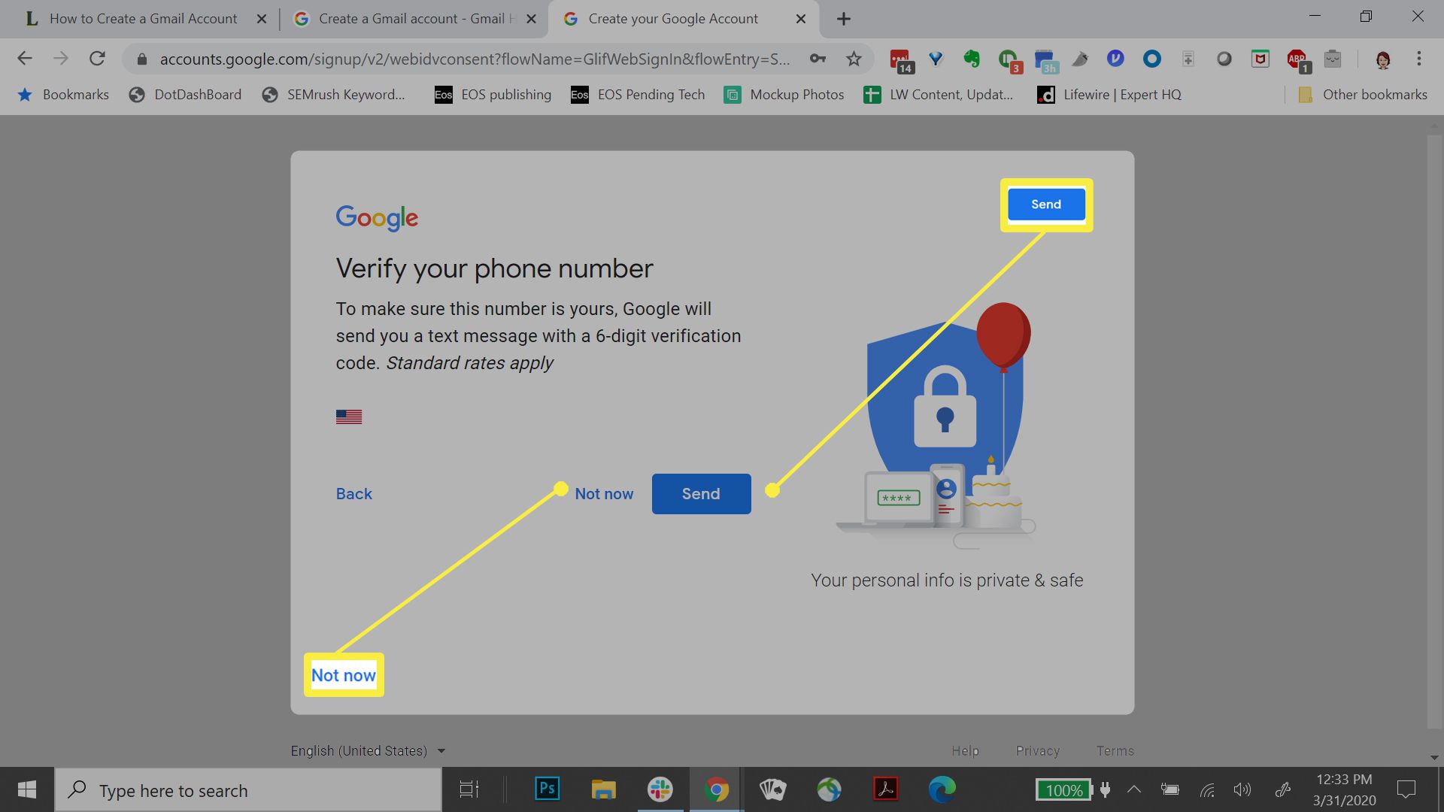Open the LastPass extension icon with badge 14

click(x=900, y=60)
